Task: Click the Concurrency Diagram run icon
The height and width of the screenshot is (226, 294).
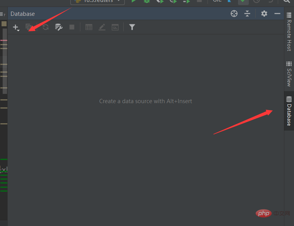Action: click(x=186, y=1)
